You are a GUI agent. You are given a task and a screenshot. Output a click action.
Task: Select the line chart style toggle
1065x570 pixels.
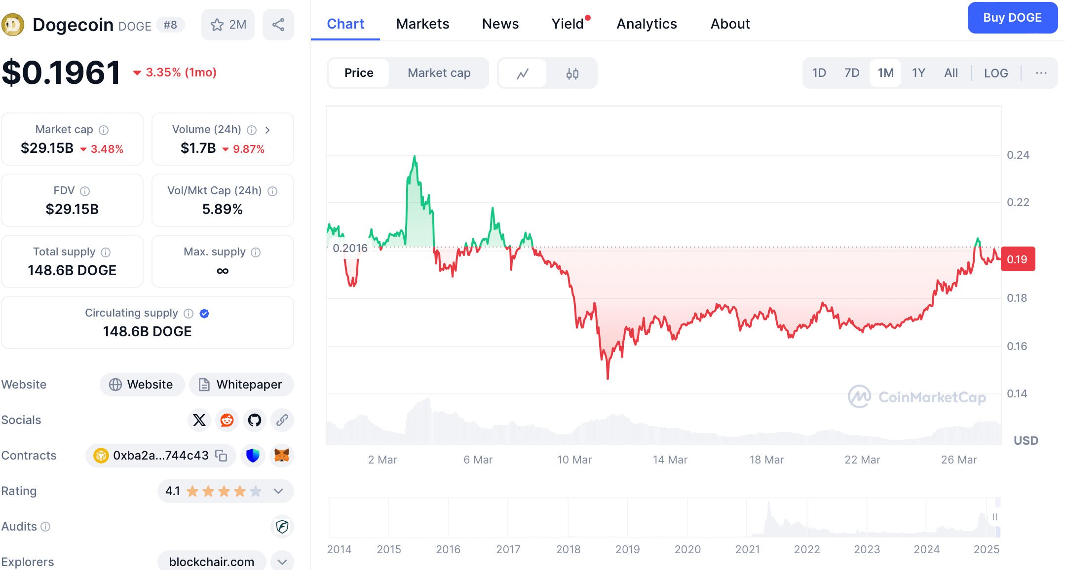(522, 73)
